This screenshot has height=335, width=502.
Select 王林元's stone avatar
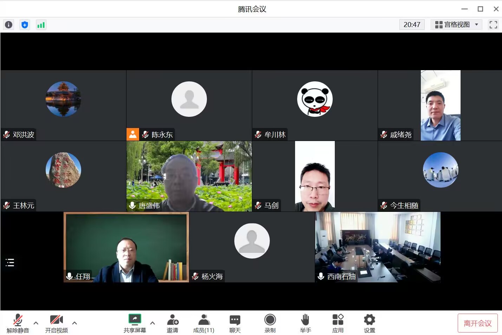point(63,170)
